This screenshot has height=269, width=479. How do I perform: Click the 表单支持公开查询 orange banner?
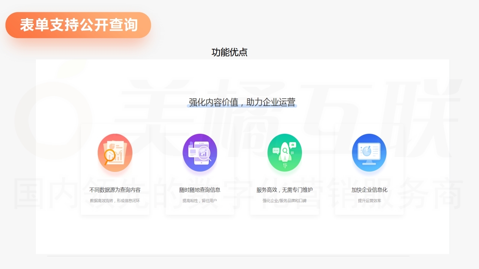pyautogui.click(x=78, y=25)
